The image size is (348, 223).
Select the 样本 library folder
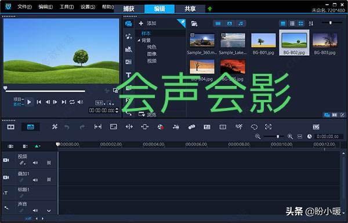click(146, 33)
